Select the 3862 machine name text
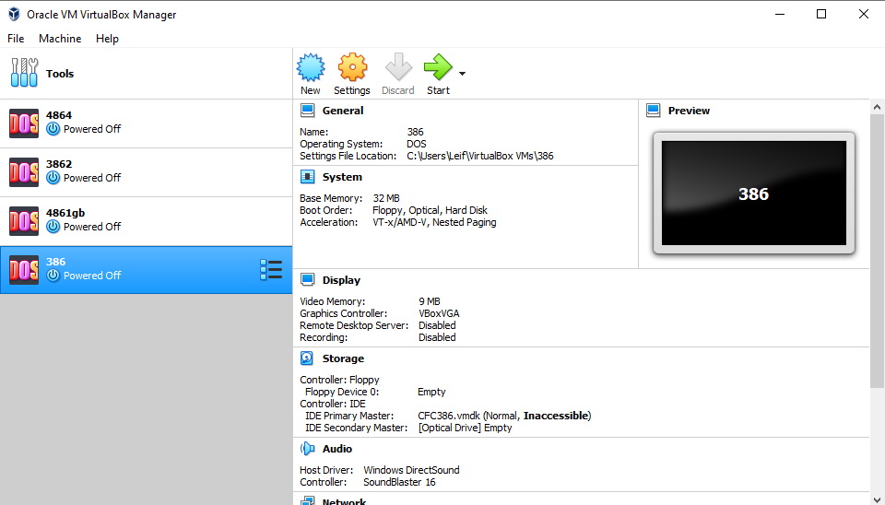 (x=59, y=164)
